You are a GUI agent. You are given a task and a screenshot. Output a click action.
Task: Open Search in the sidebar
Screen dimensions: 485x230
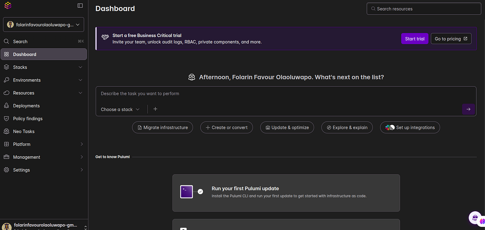pyautogui.click(x=44, y=41)
